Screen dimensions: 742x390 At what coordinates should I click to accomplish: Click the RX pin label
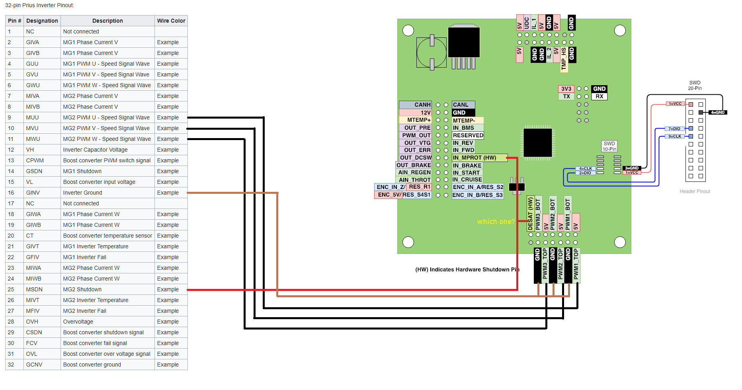tap(599, 96)
